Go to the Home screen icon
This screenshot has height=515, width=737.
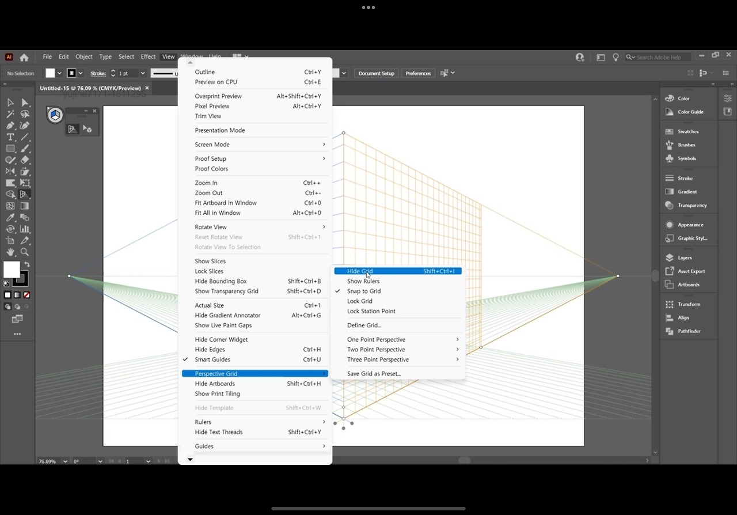tap(24, 57)
